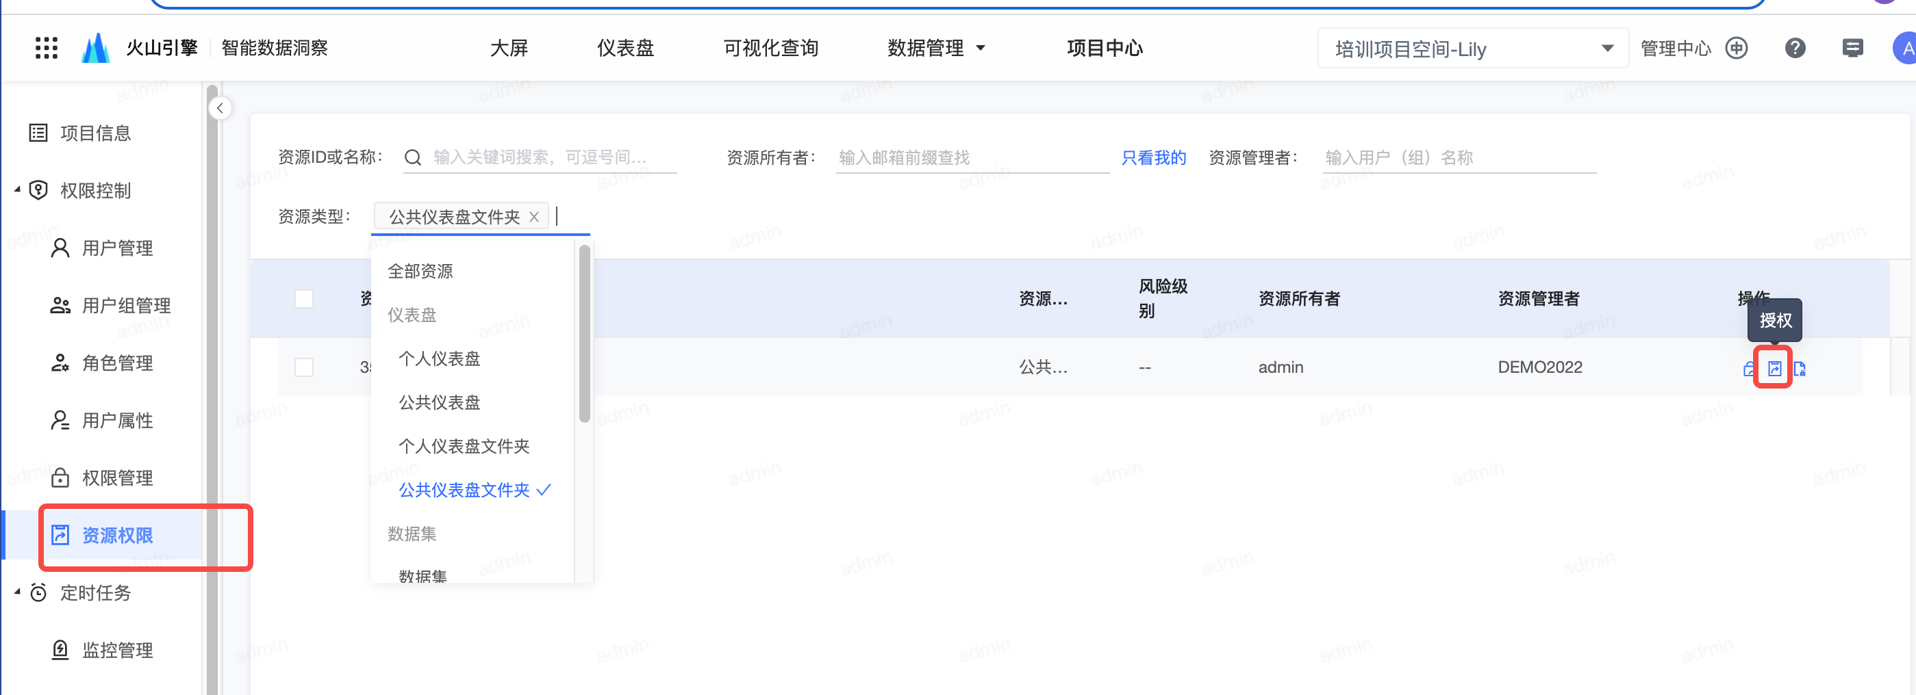Click the 授权 authorize icon in row
Screen dimensions: 1916x695
(1774, 368)
